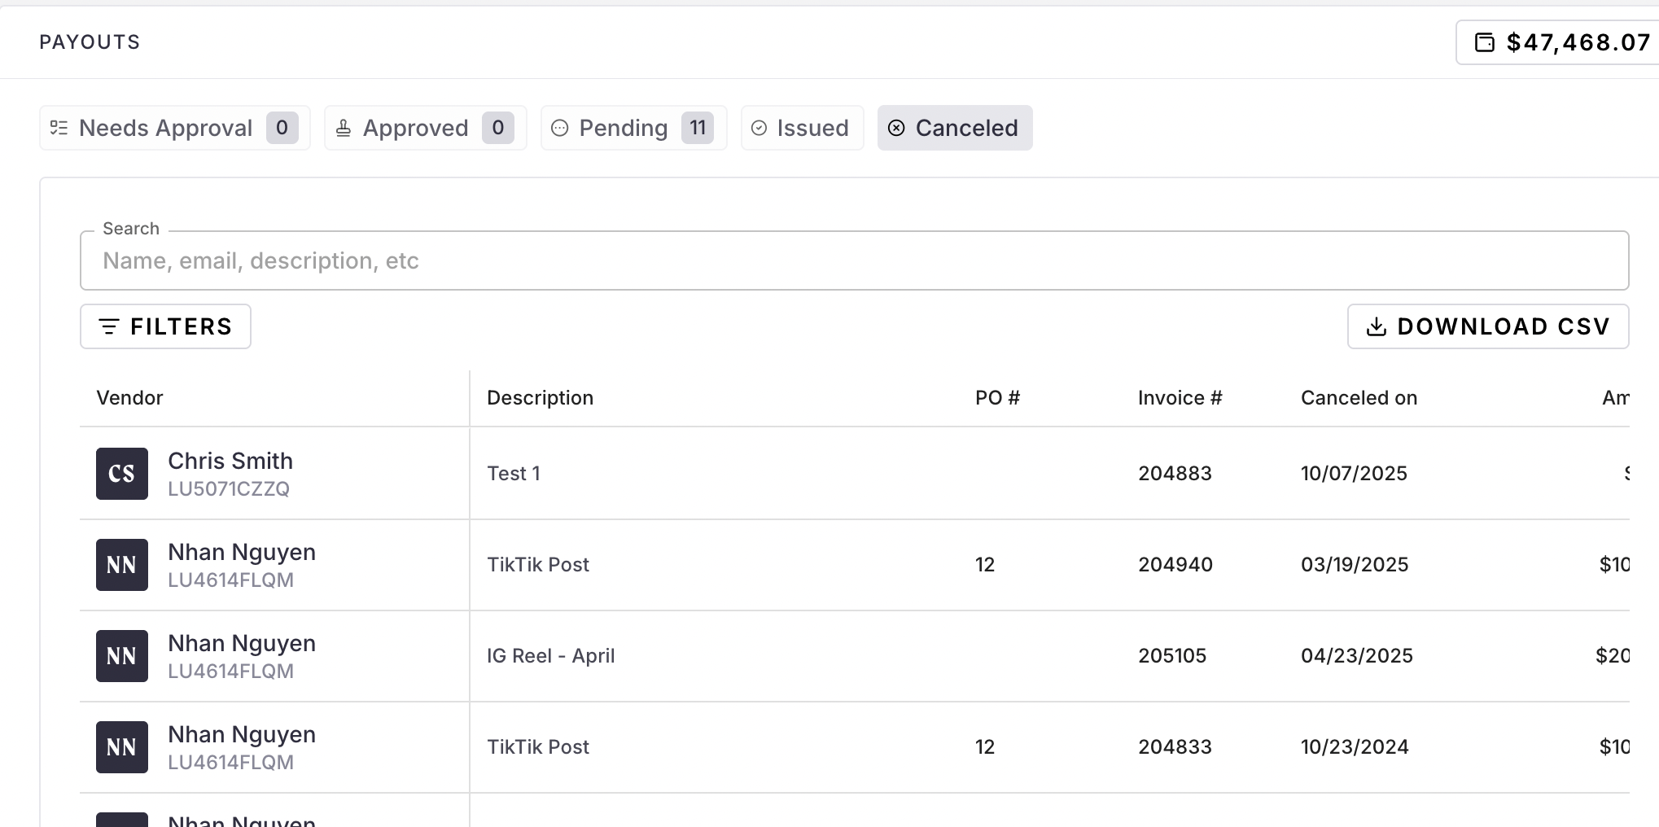Click the download arrow icon for CSV

coord(1376,326)
